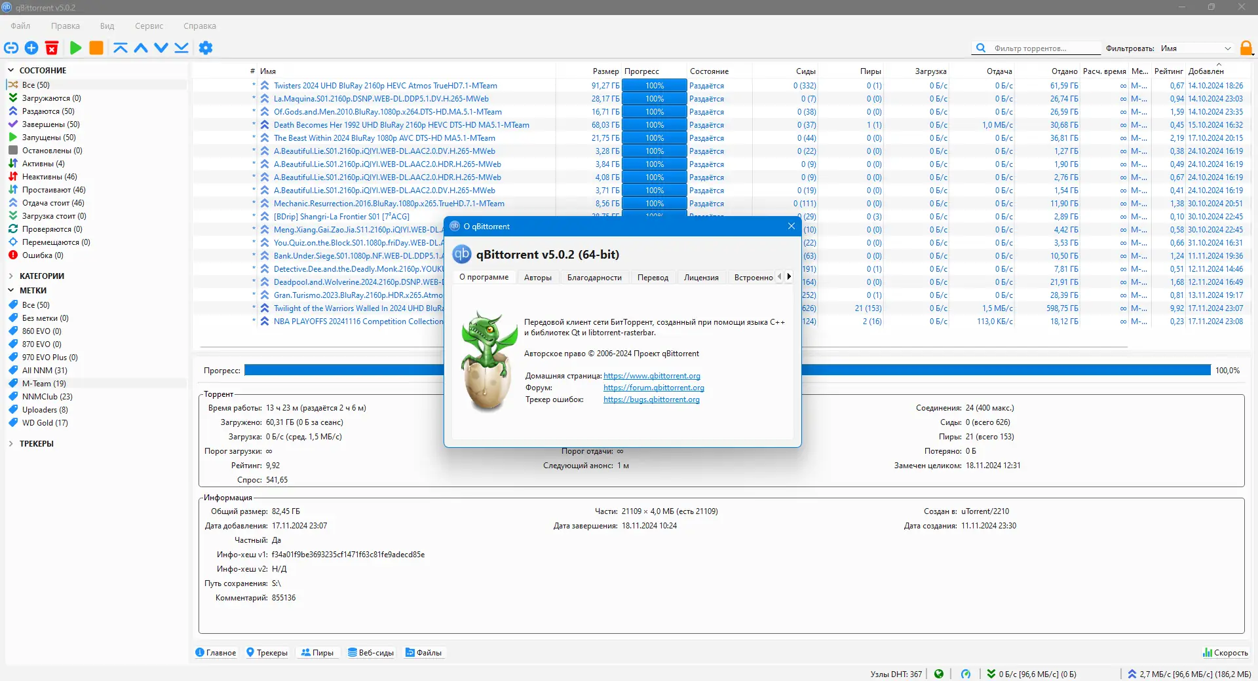Click the blue upload speed status entry
Viewport: 1258px width, 681px height.
click(x=1189, y=674)
